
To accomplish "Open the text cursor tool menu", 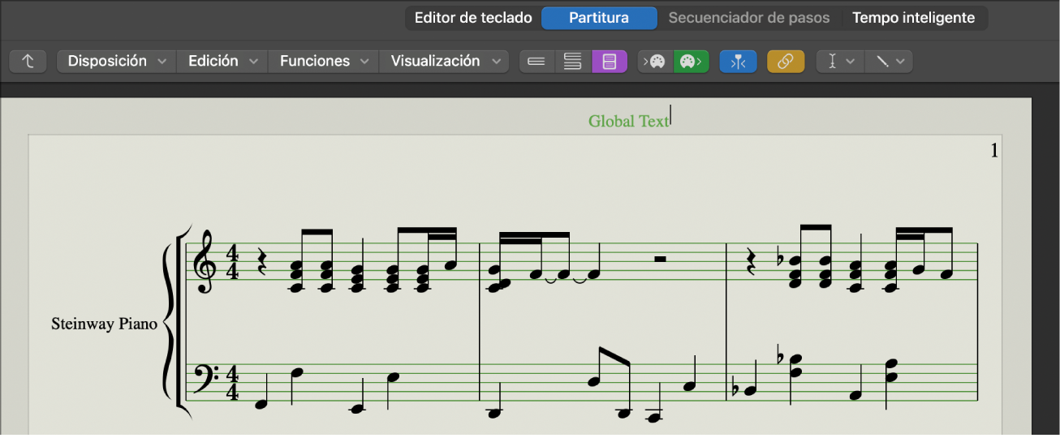I will (841, 62).
